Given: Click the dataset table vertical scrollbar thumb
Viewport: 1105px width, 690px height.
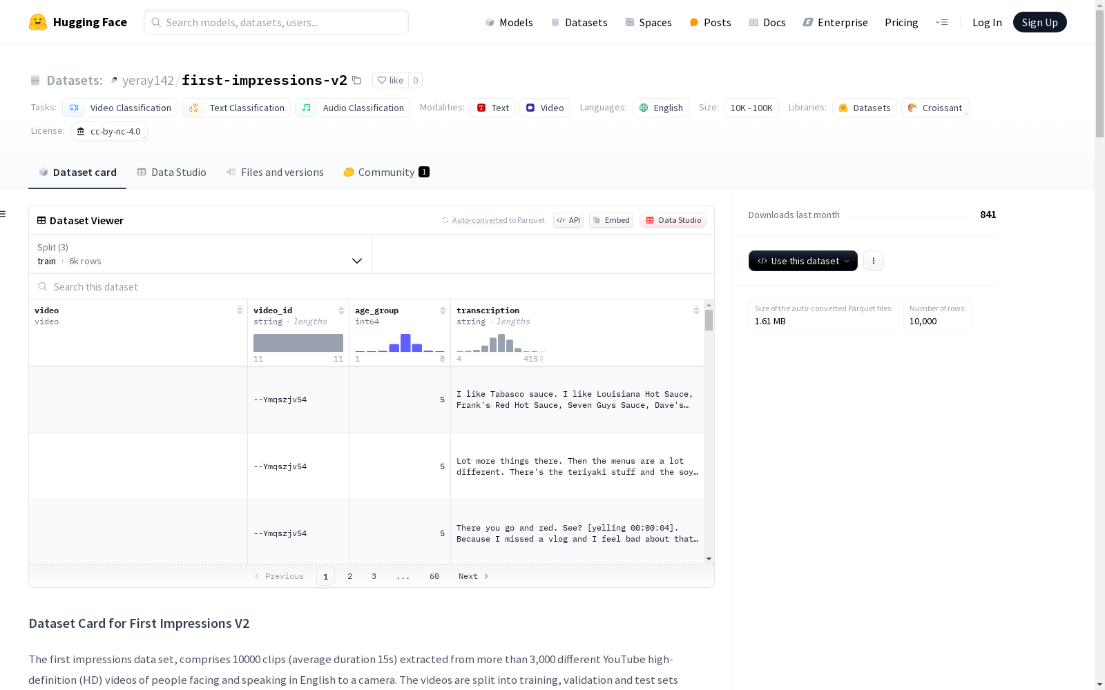Looking at the screenshot, I should 709,320.
